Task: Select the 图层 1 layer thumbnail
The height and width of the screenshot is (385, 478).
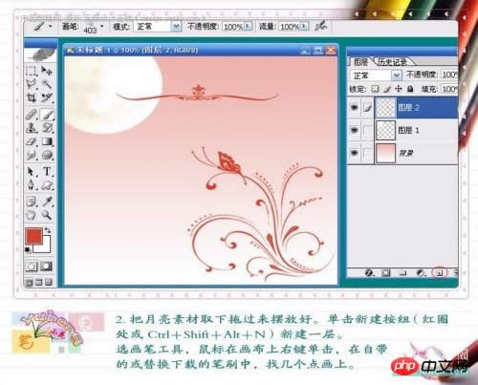Action: point(385,130)
